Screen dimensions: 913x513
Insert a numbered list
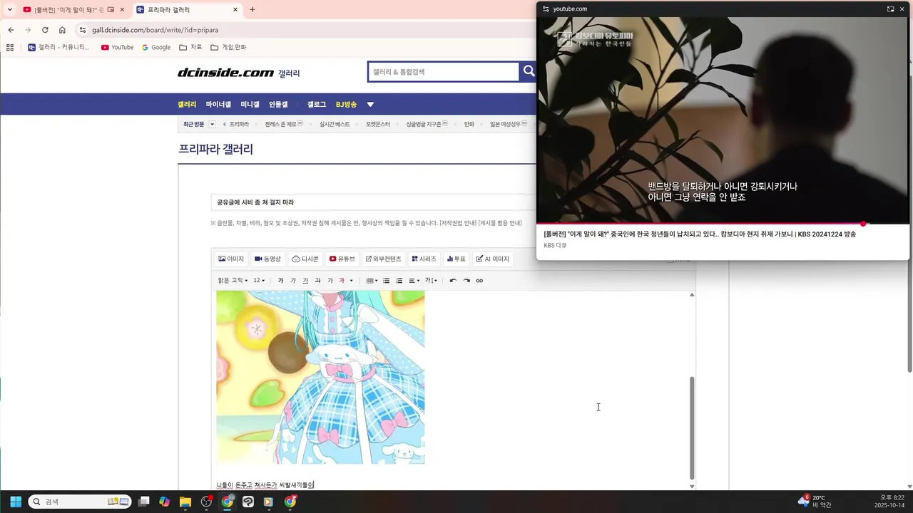[399, 281]
